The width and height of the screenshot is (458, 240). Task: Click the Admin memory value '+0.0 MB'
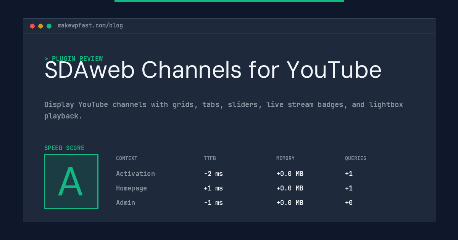click(x=290, y=203)
